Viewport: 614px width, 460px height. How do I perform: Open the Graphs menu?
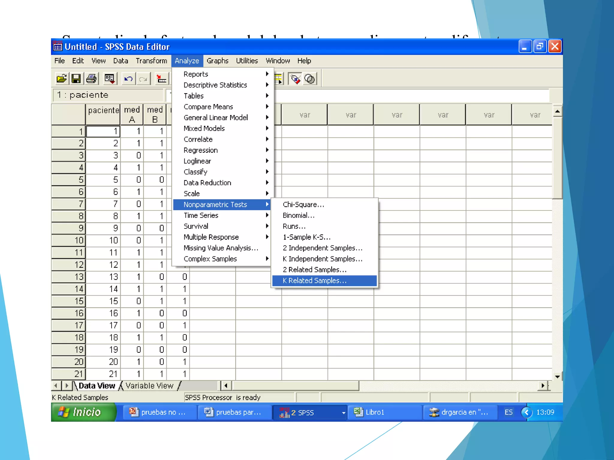[x=217, y=61]
